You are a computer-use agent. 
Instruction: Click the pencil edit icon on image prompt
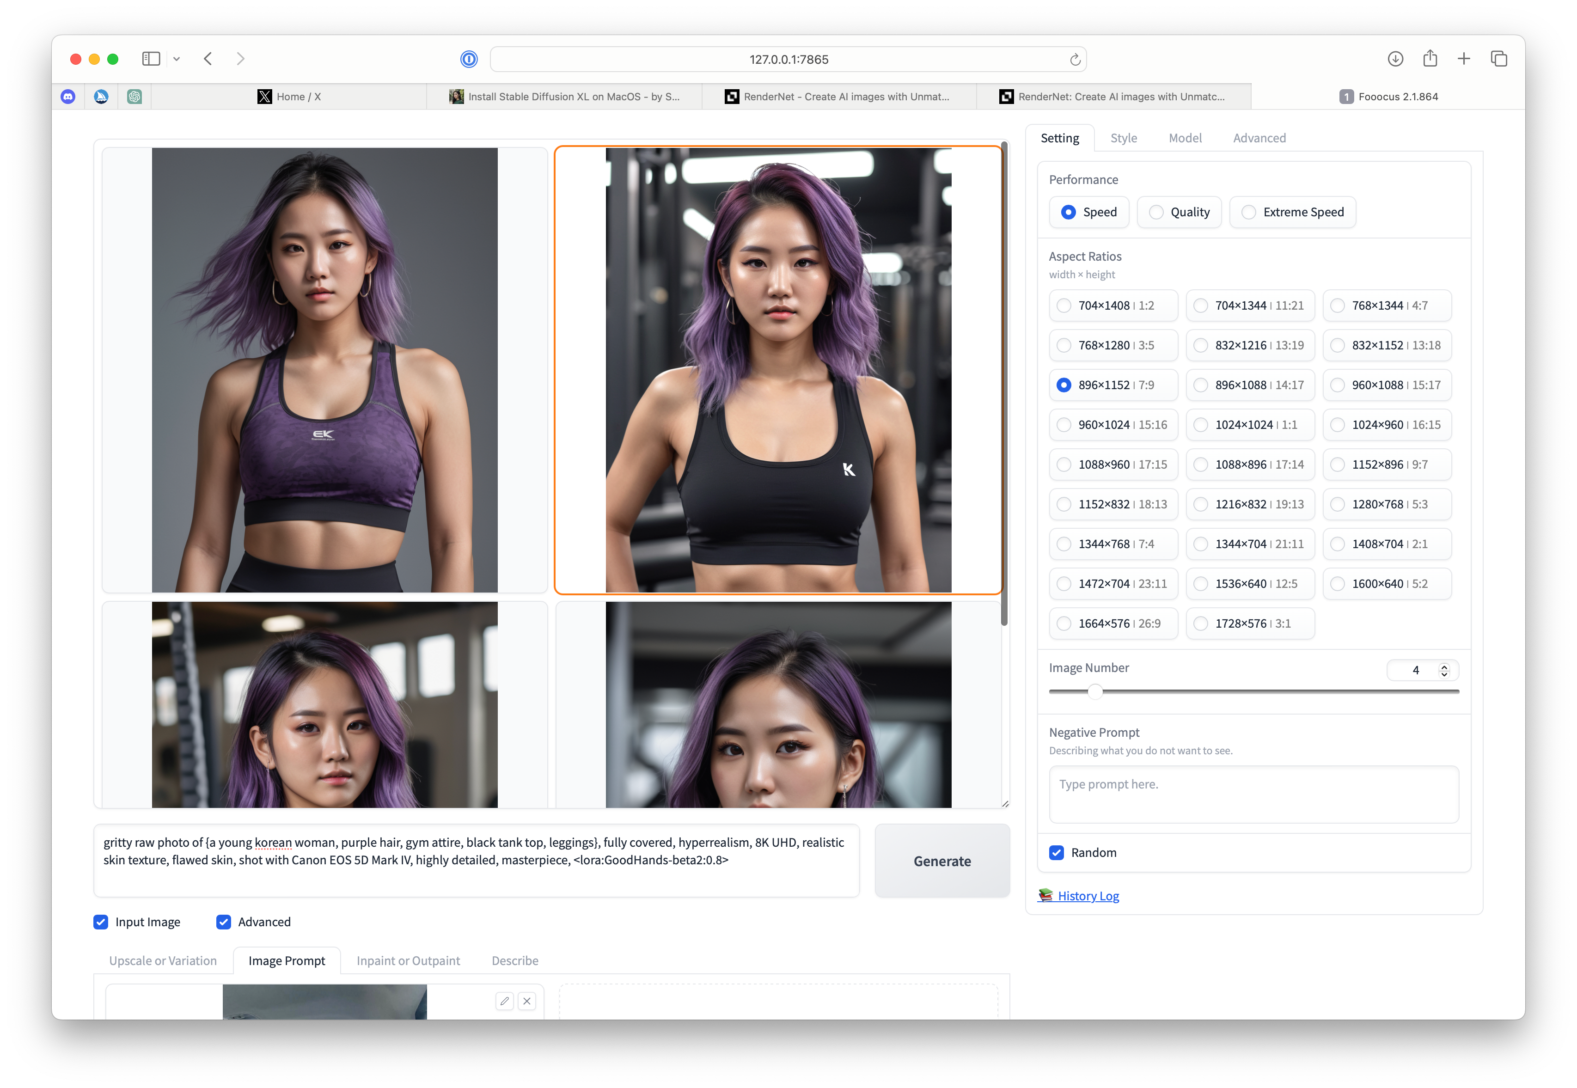[504, 1001]
